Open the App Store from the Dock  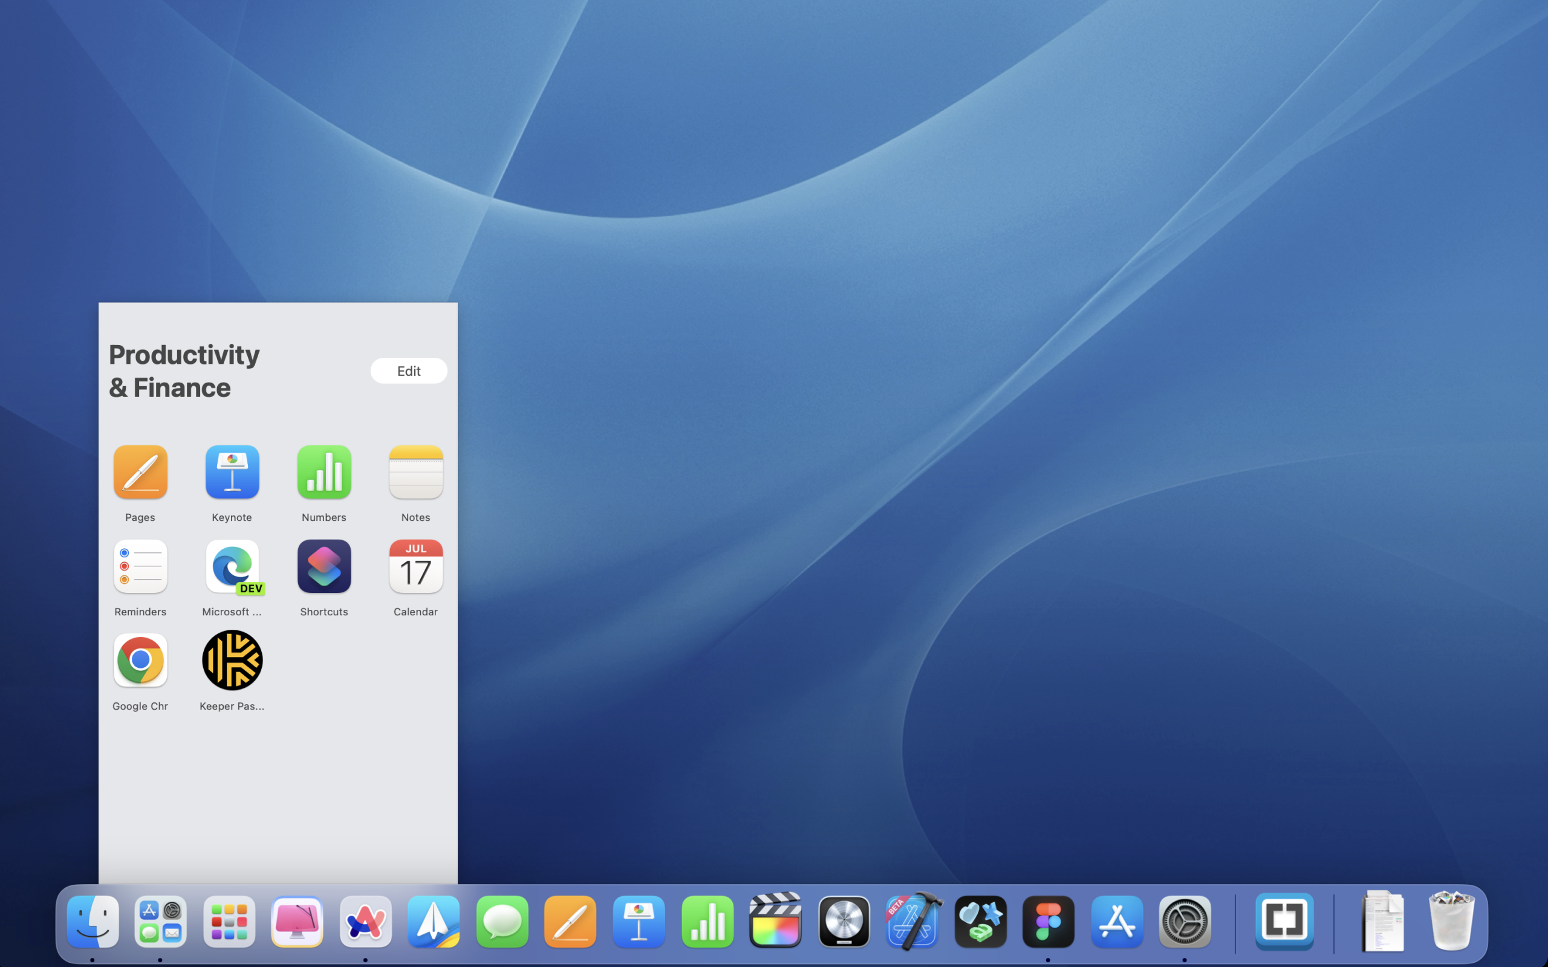point(1117,922)
